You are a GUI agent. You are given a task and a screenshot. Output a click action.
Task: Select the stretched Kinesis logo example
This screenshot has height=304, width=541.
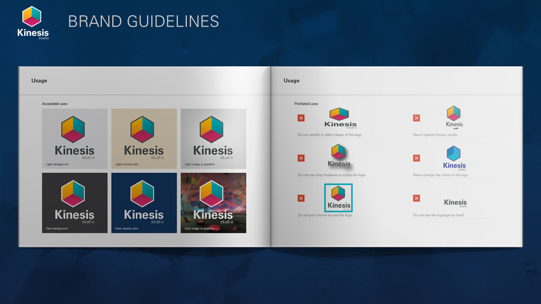(x=340, y=118)
